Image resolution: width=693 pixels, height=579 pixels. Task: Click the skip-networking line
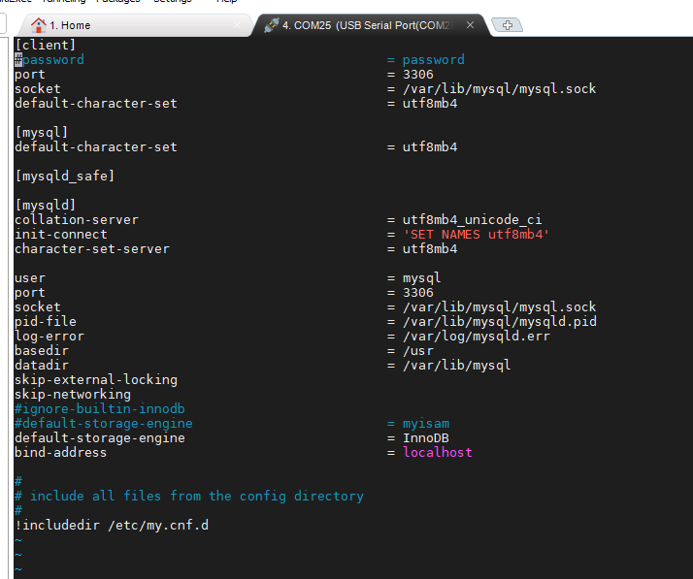coord(73,394)
